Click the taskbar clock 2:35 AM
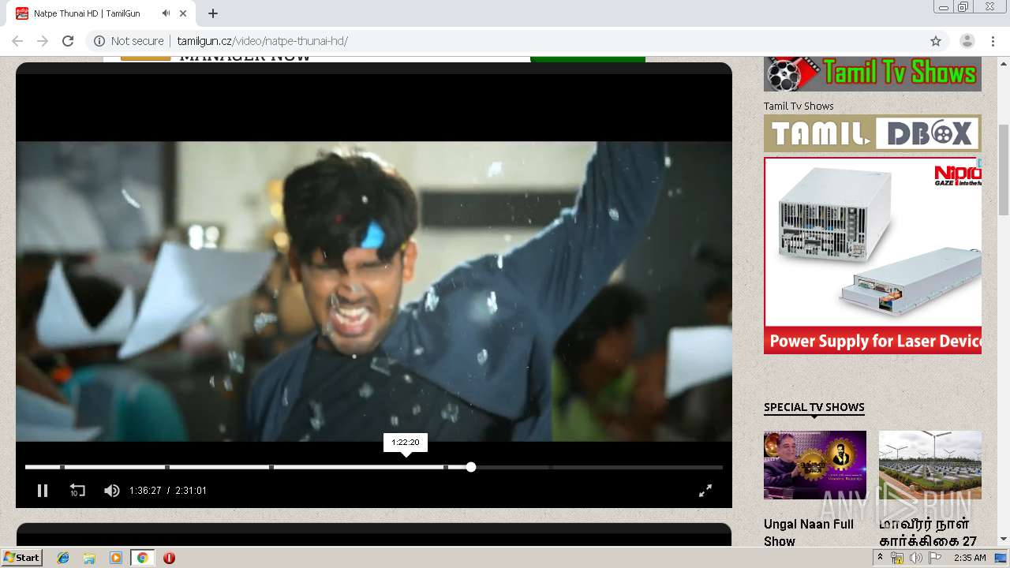Screen dimensions: 1010x568 (970, 558)
